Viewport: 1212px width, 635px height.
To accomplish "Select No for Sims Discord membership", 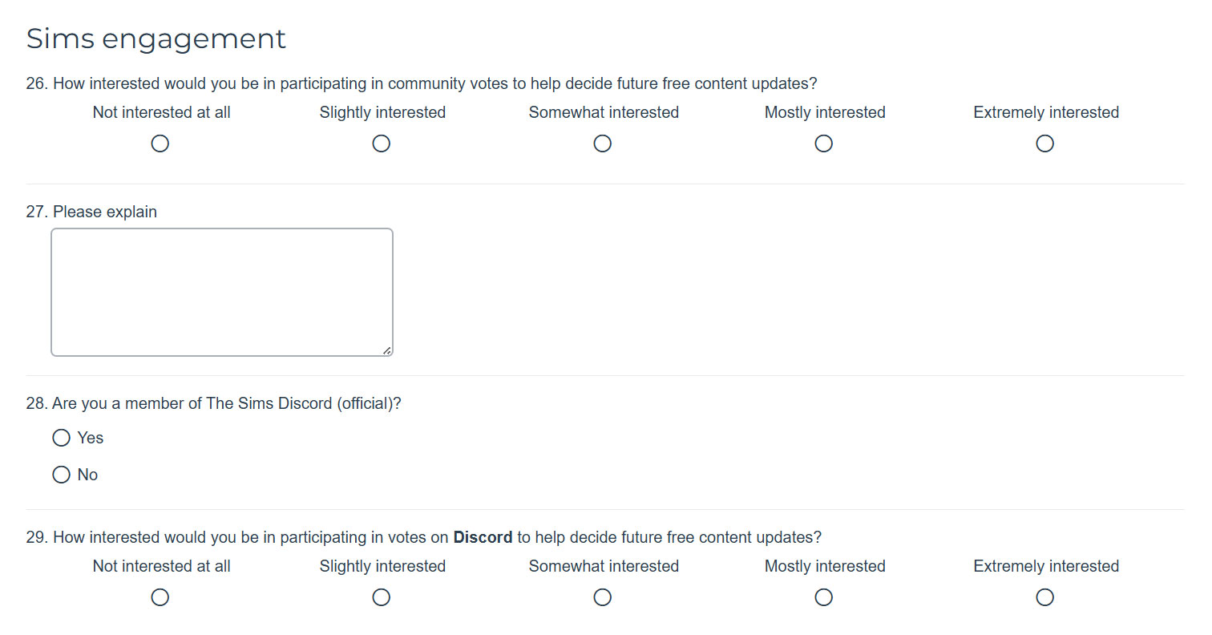I will [x=62, y=475].
